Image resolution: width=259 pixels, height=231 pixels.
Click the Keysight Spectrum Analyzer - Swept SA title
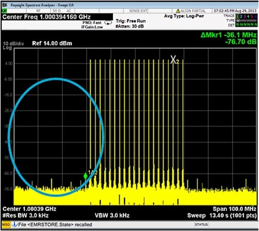click(42, 5)
